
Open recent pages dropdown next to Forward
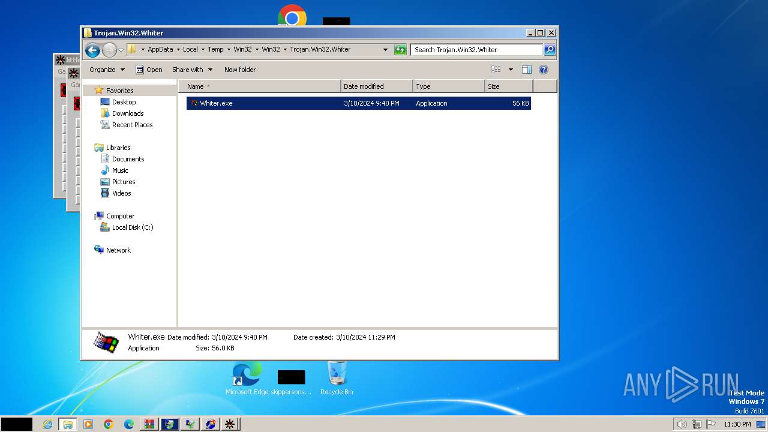(x=121, y=50)
